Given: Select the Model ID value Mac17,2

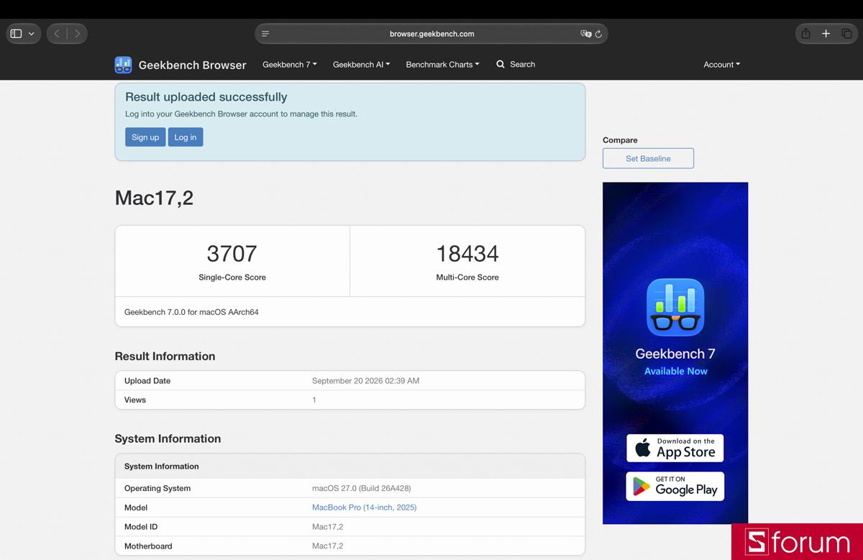Looking at the screenshot, I should (327, 527).
